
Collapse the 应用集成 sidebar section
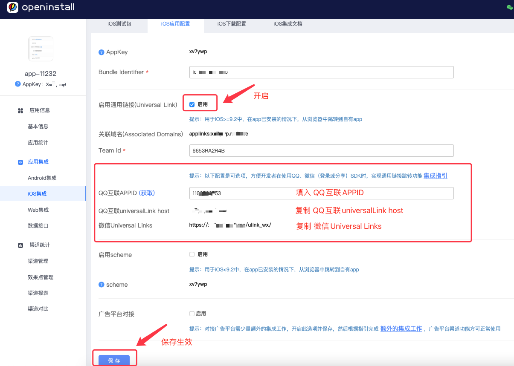pos(39,162)
